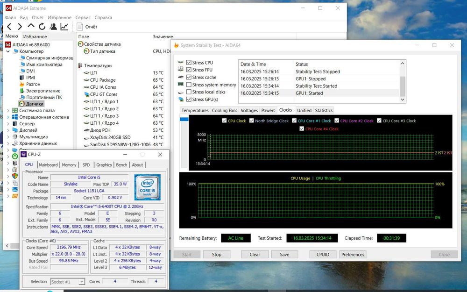Expand the Хранение данных tree node

point(8,143)
